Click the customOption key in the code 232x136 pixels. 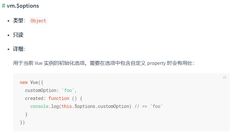pos(41,90)
